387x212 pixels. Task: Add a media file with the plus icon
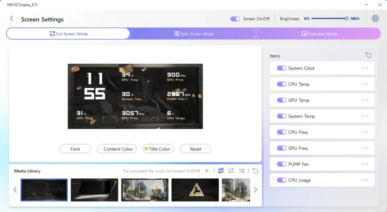click(x=207, y=171)
